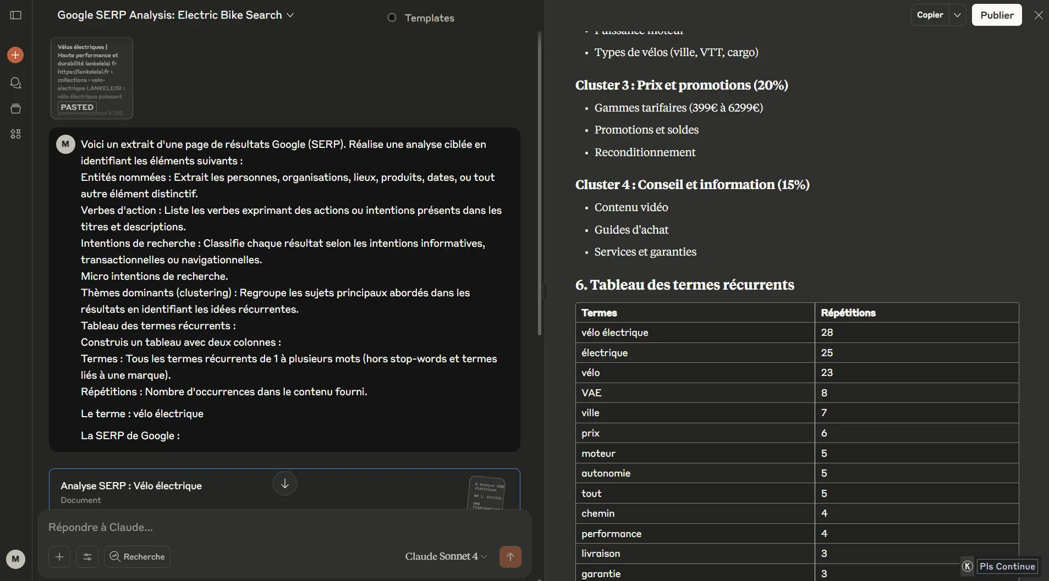Click the scroll-to-bottom arrow button
1049x581 pixels.
point(284,484)
